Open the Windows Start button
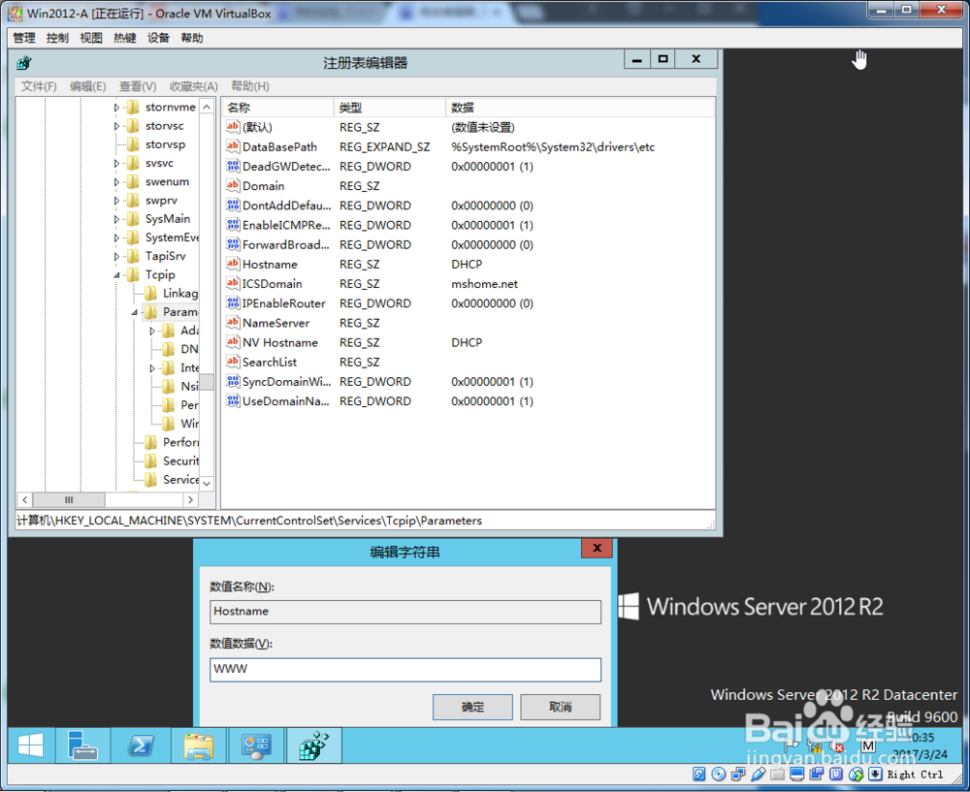The height and width of the screenshot is (792, 970). pos(30,745)
